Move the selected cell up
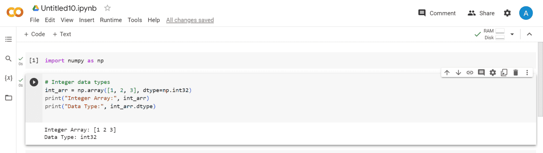This screenshot has height=153, width=543. click(447, 73)
